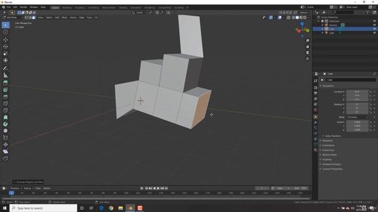Select the Cursor tool
The height and width of the screenshot is (212, 378).
pyautogui.click(x=5, y=32)
